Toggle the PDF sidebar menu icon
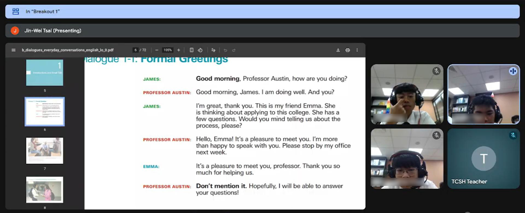 (x=13, y=50)
